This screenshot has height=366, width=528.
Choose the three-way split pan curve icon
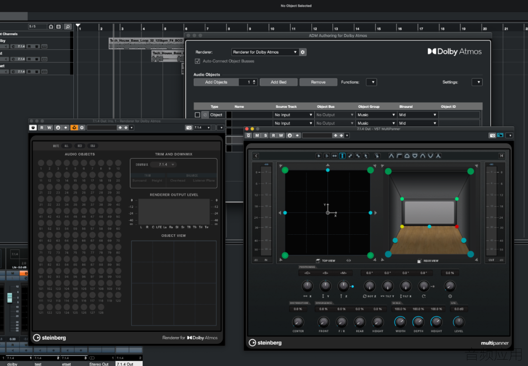(x=438, y=156)
